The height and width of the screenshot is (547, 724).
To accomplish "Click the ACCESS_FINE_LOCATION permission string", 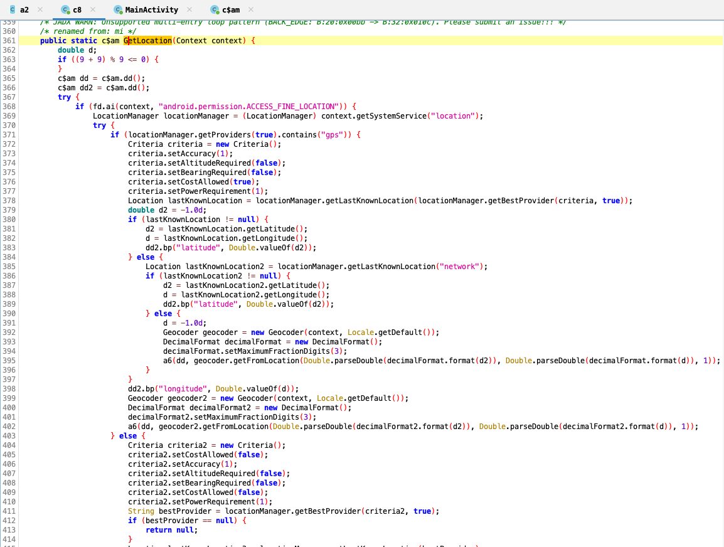I will coord(248,107).
